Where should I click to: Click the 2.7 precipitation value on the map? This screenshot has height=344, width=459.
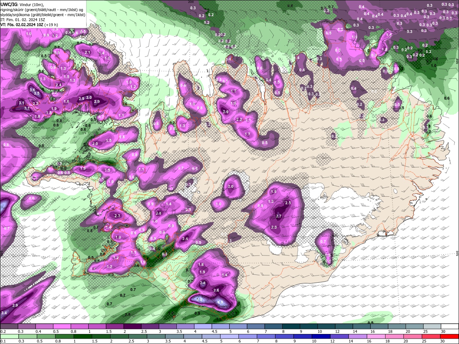[x=279, y=216]
